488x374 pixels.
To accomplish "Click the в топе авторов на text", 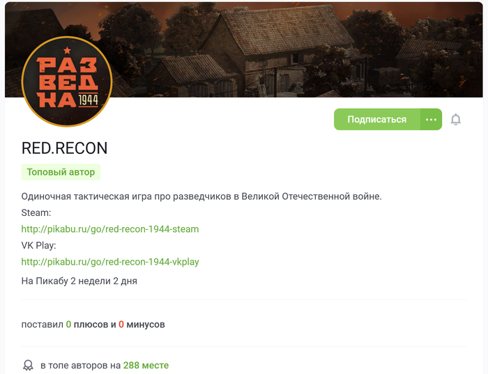I will coord(81,366).
